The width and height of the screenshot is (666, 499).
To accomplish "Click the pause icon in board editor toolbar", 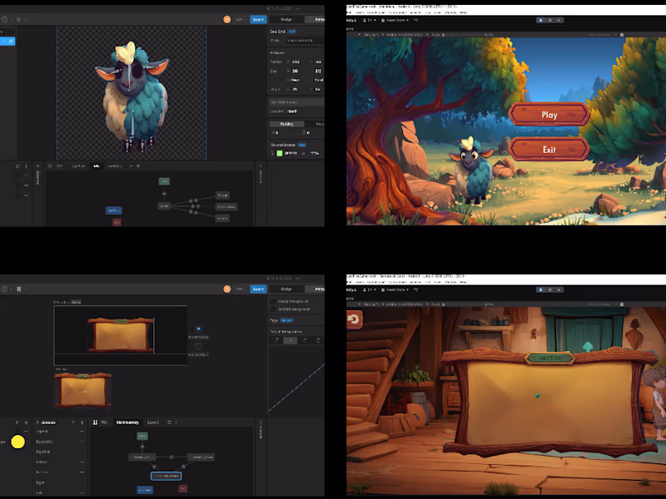I will tap(18, 289).
